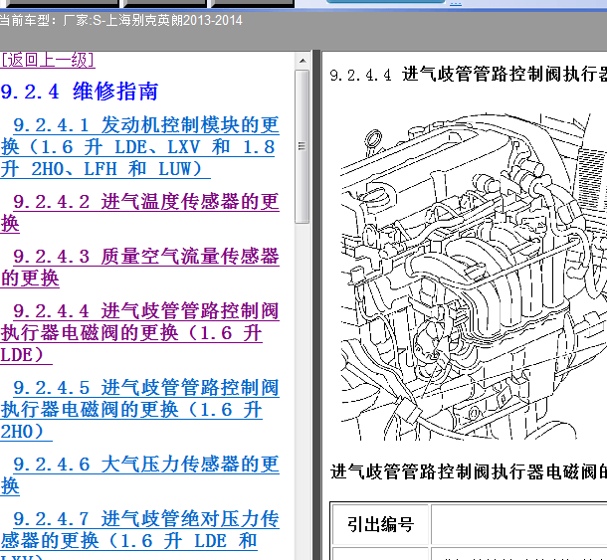607x560 pixels.
Task: Click the left panel vertical scrollbar thumb
Action: (x=303, y=146)
